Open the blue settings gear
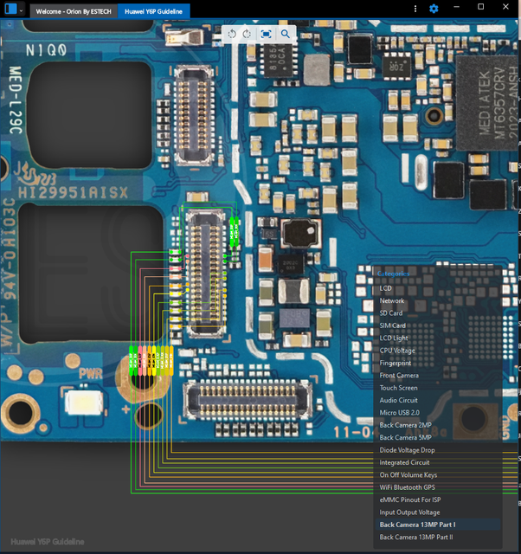 click(434, 9)
